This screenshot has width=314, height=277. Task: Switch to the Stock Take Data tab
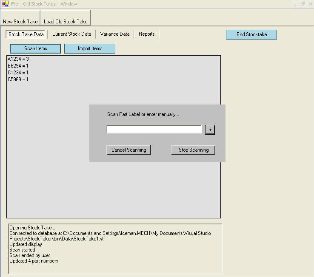point(26,34)
